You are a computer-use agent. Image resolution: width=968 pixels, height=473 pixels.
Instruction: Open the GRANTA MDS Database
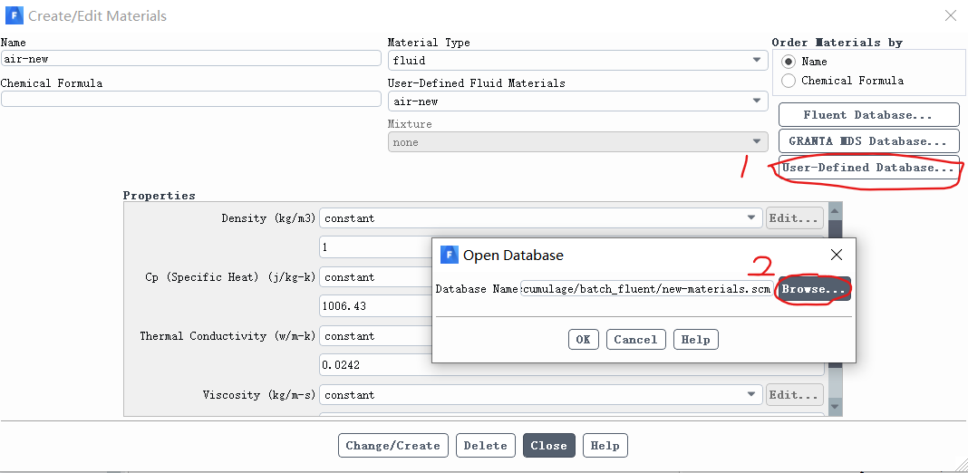[868, 141]
